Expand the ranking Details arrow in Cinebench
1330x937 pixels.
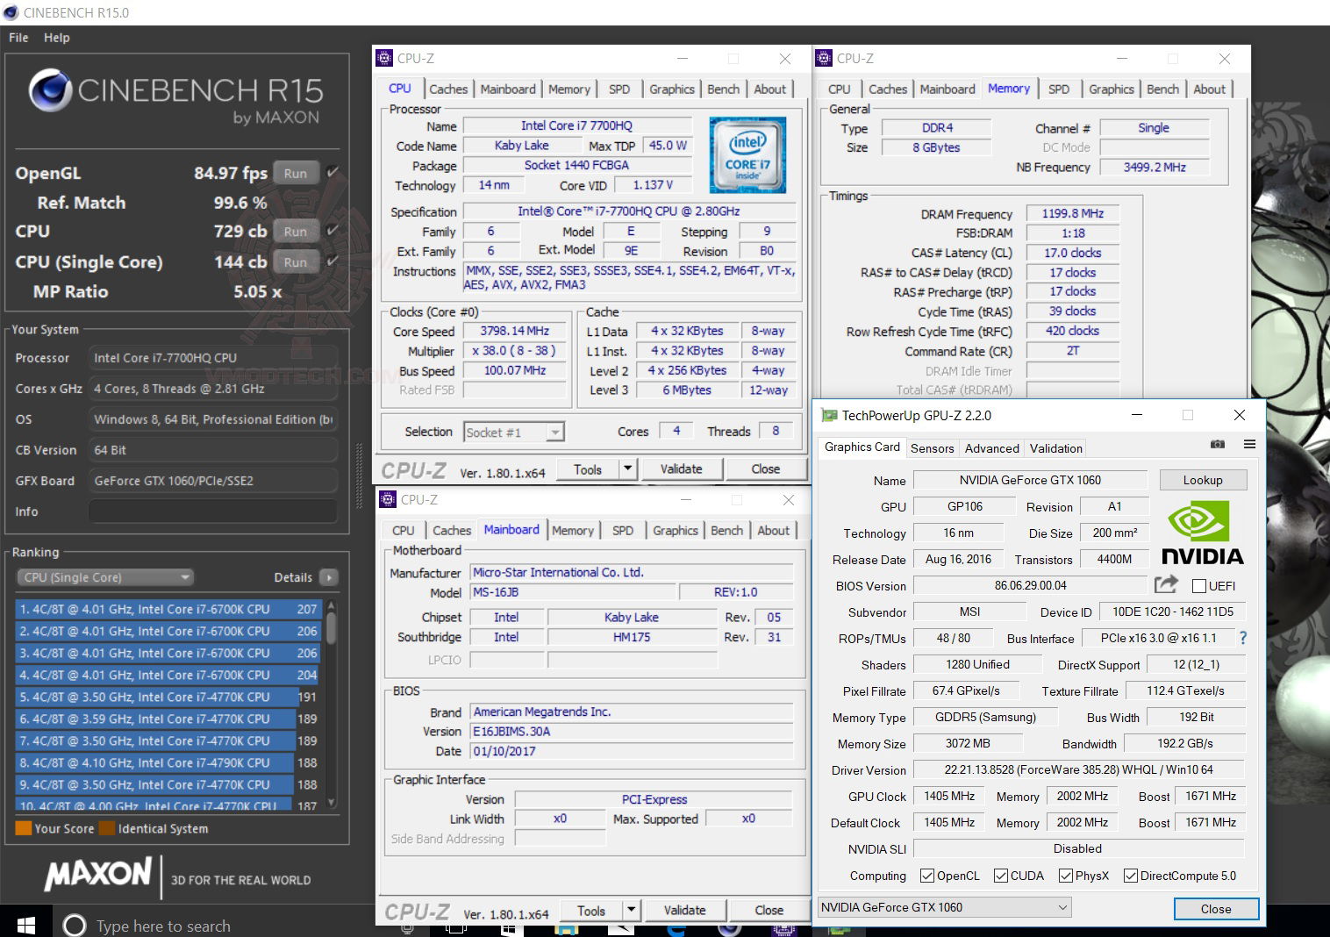(x=329, y=577)
